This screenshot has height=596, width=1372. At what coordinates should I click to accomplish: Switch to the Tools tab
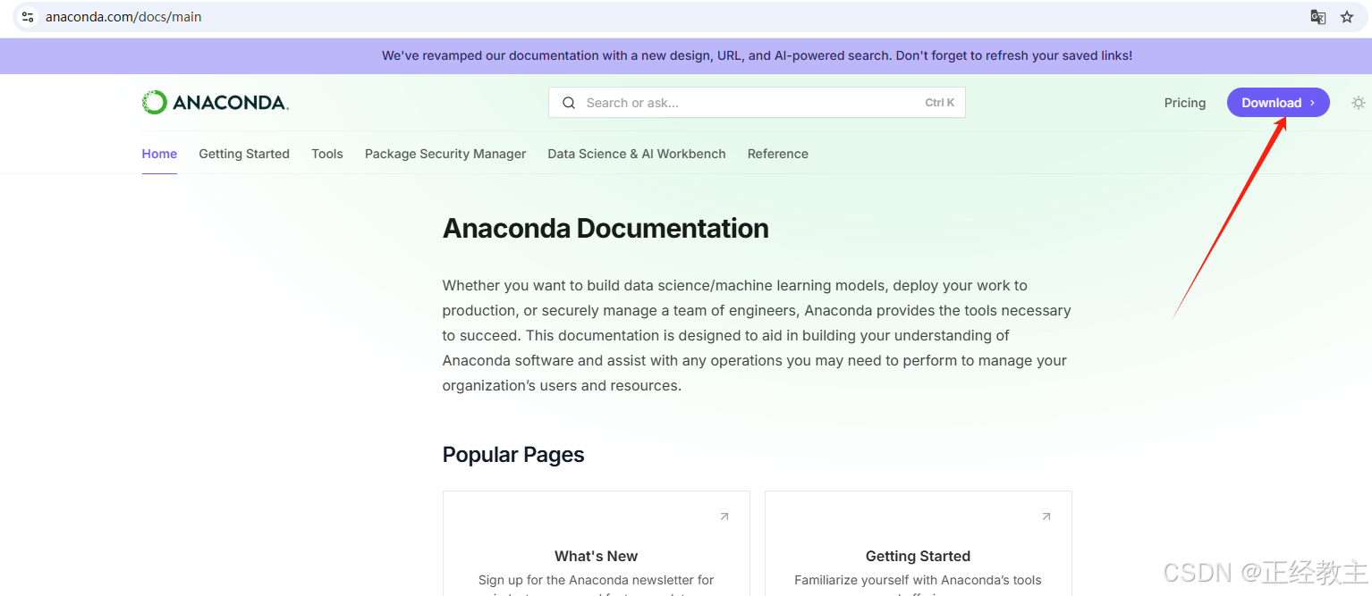[x=327, y=154]
